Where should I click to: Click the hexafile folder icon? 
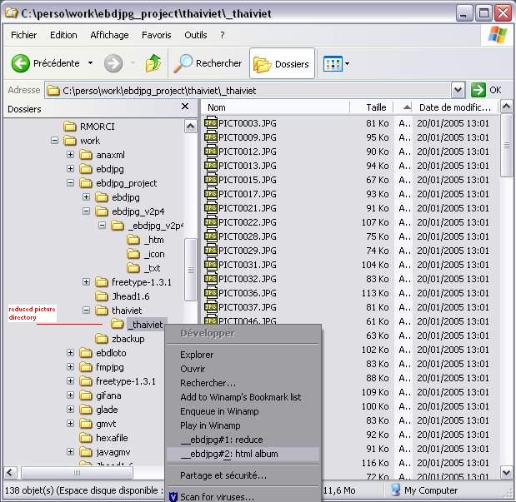pyautogui.click(x=86, y=438)
